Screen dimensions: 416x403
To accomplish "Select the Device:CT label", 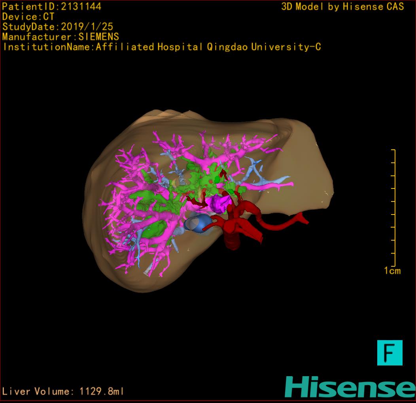I will 28,17.
